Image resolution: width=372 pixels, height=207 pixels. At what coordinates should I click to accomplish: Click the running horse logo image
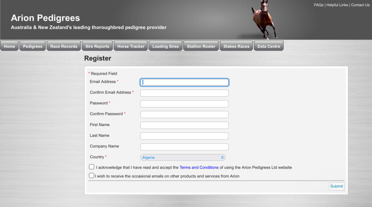click(x=264, y=20)
